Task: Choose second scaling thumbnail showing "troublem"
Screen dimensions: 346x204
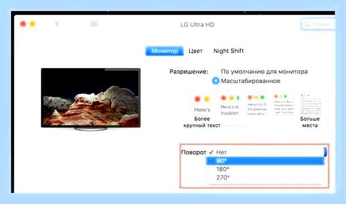Action: click(x=230, y=105)
